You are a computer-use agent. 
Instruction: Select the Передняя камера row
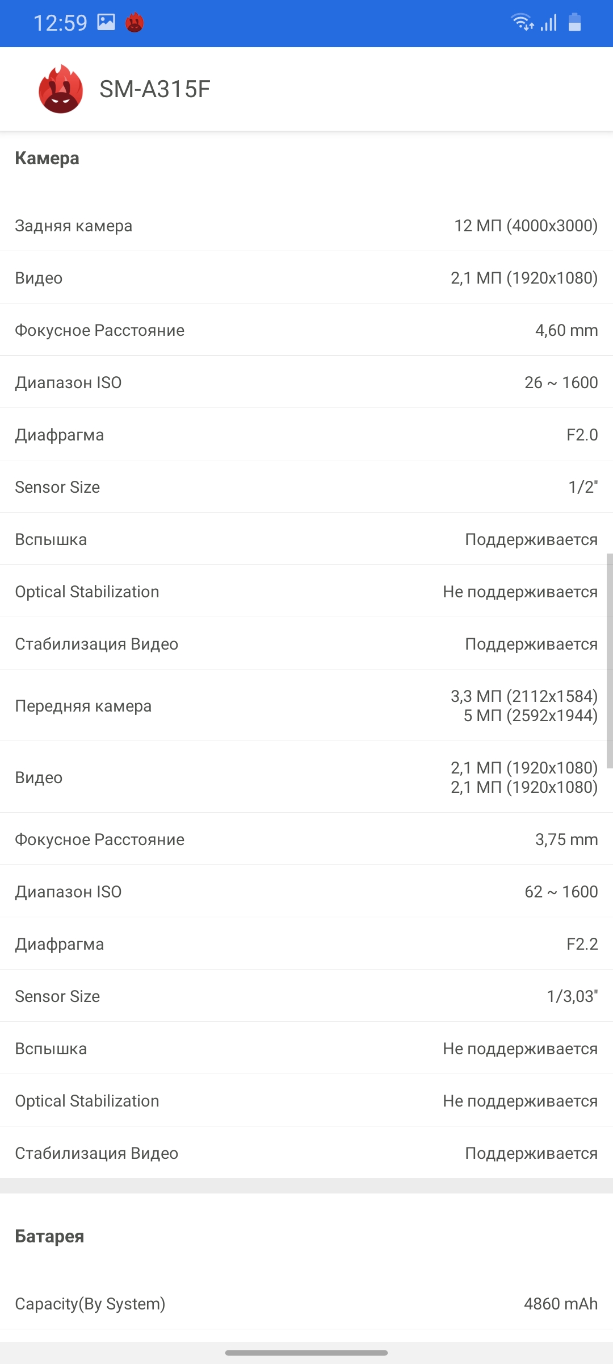(x=306, y=706)
